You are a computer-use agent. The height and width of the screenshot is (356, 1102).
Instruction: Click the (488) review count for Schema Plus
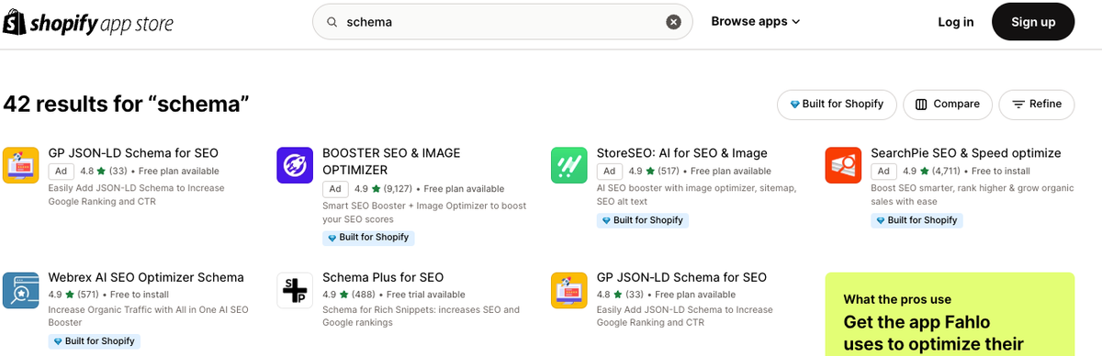[365, 295]
